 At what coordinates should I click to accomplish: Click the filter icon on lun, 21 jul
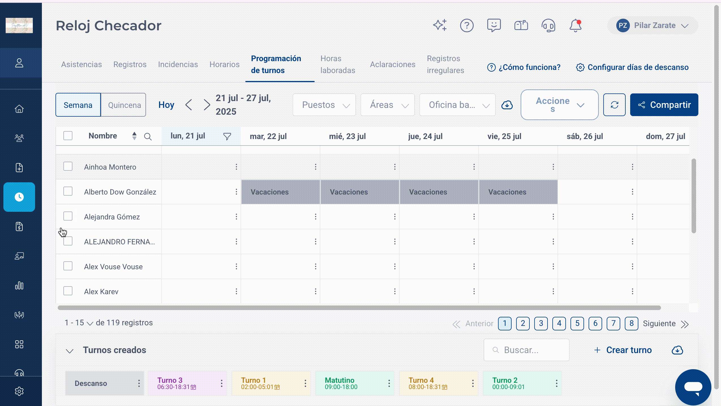tap(227, 136)
